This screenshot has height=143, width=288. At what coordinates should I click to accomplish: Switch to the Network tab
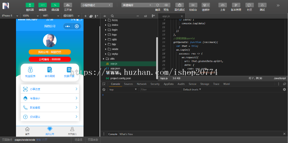[141, 84]
